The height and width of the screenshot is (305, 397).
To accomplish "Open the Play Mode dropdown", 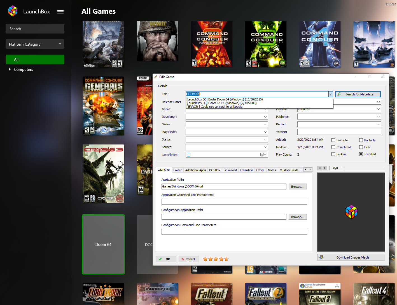I will [265, 132].
